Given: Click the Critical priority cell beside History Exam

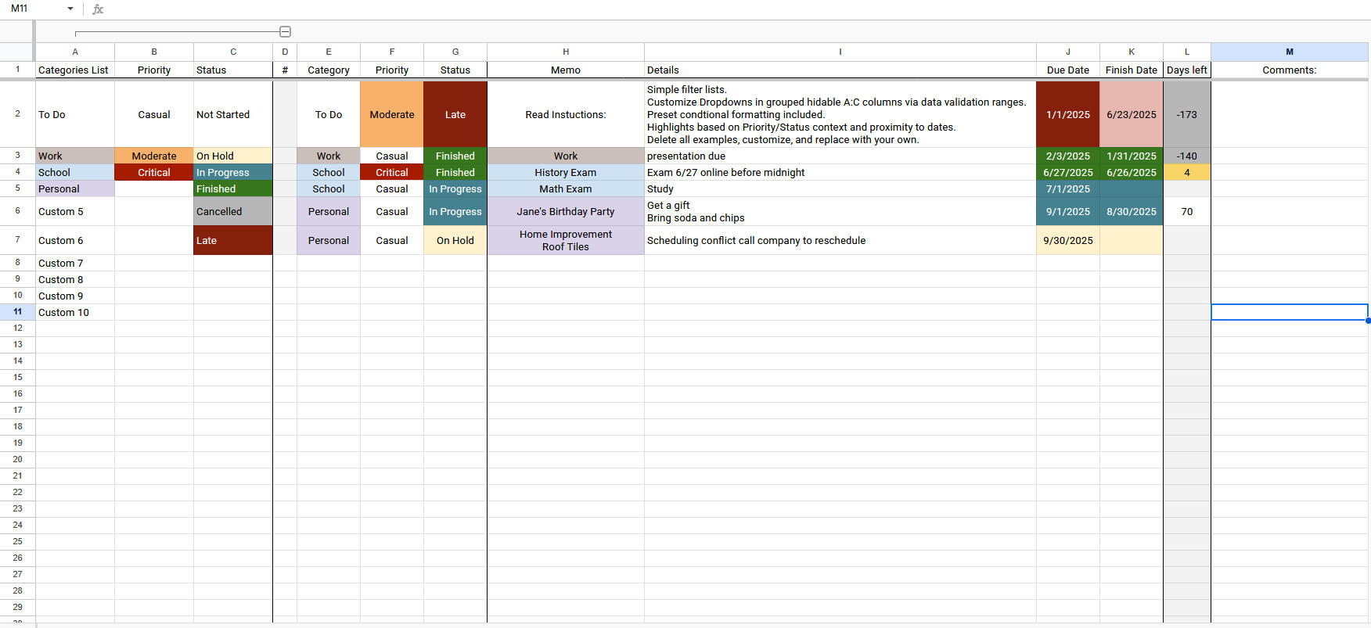Looking at the screenshot, I should point(391,172).
